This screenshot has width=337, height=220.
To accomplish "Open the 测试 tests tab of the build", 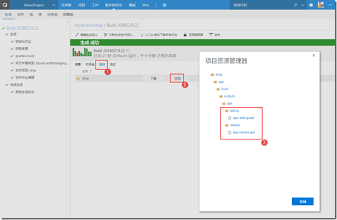I will point(113,64).
